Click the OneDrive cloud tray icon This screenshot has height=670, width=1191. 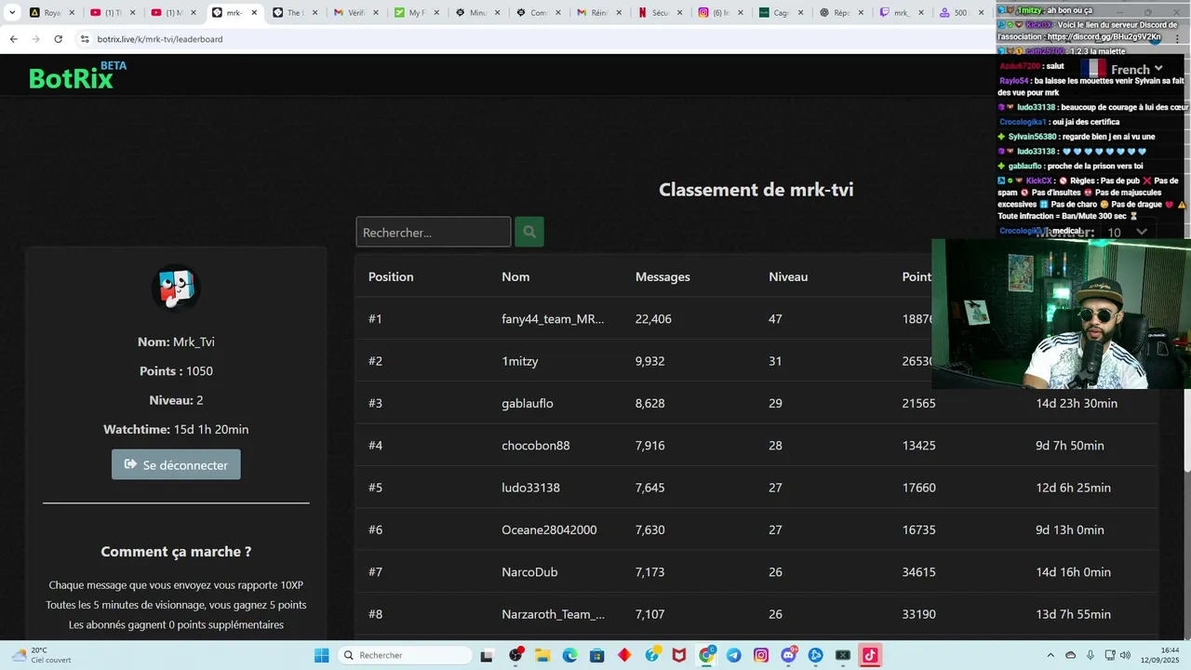coord(1070,655)
